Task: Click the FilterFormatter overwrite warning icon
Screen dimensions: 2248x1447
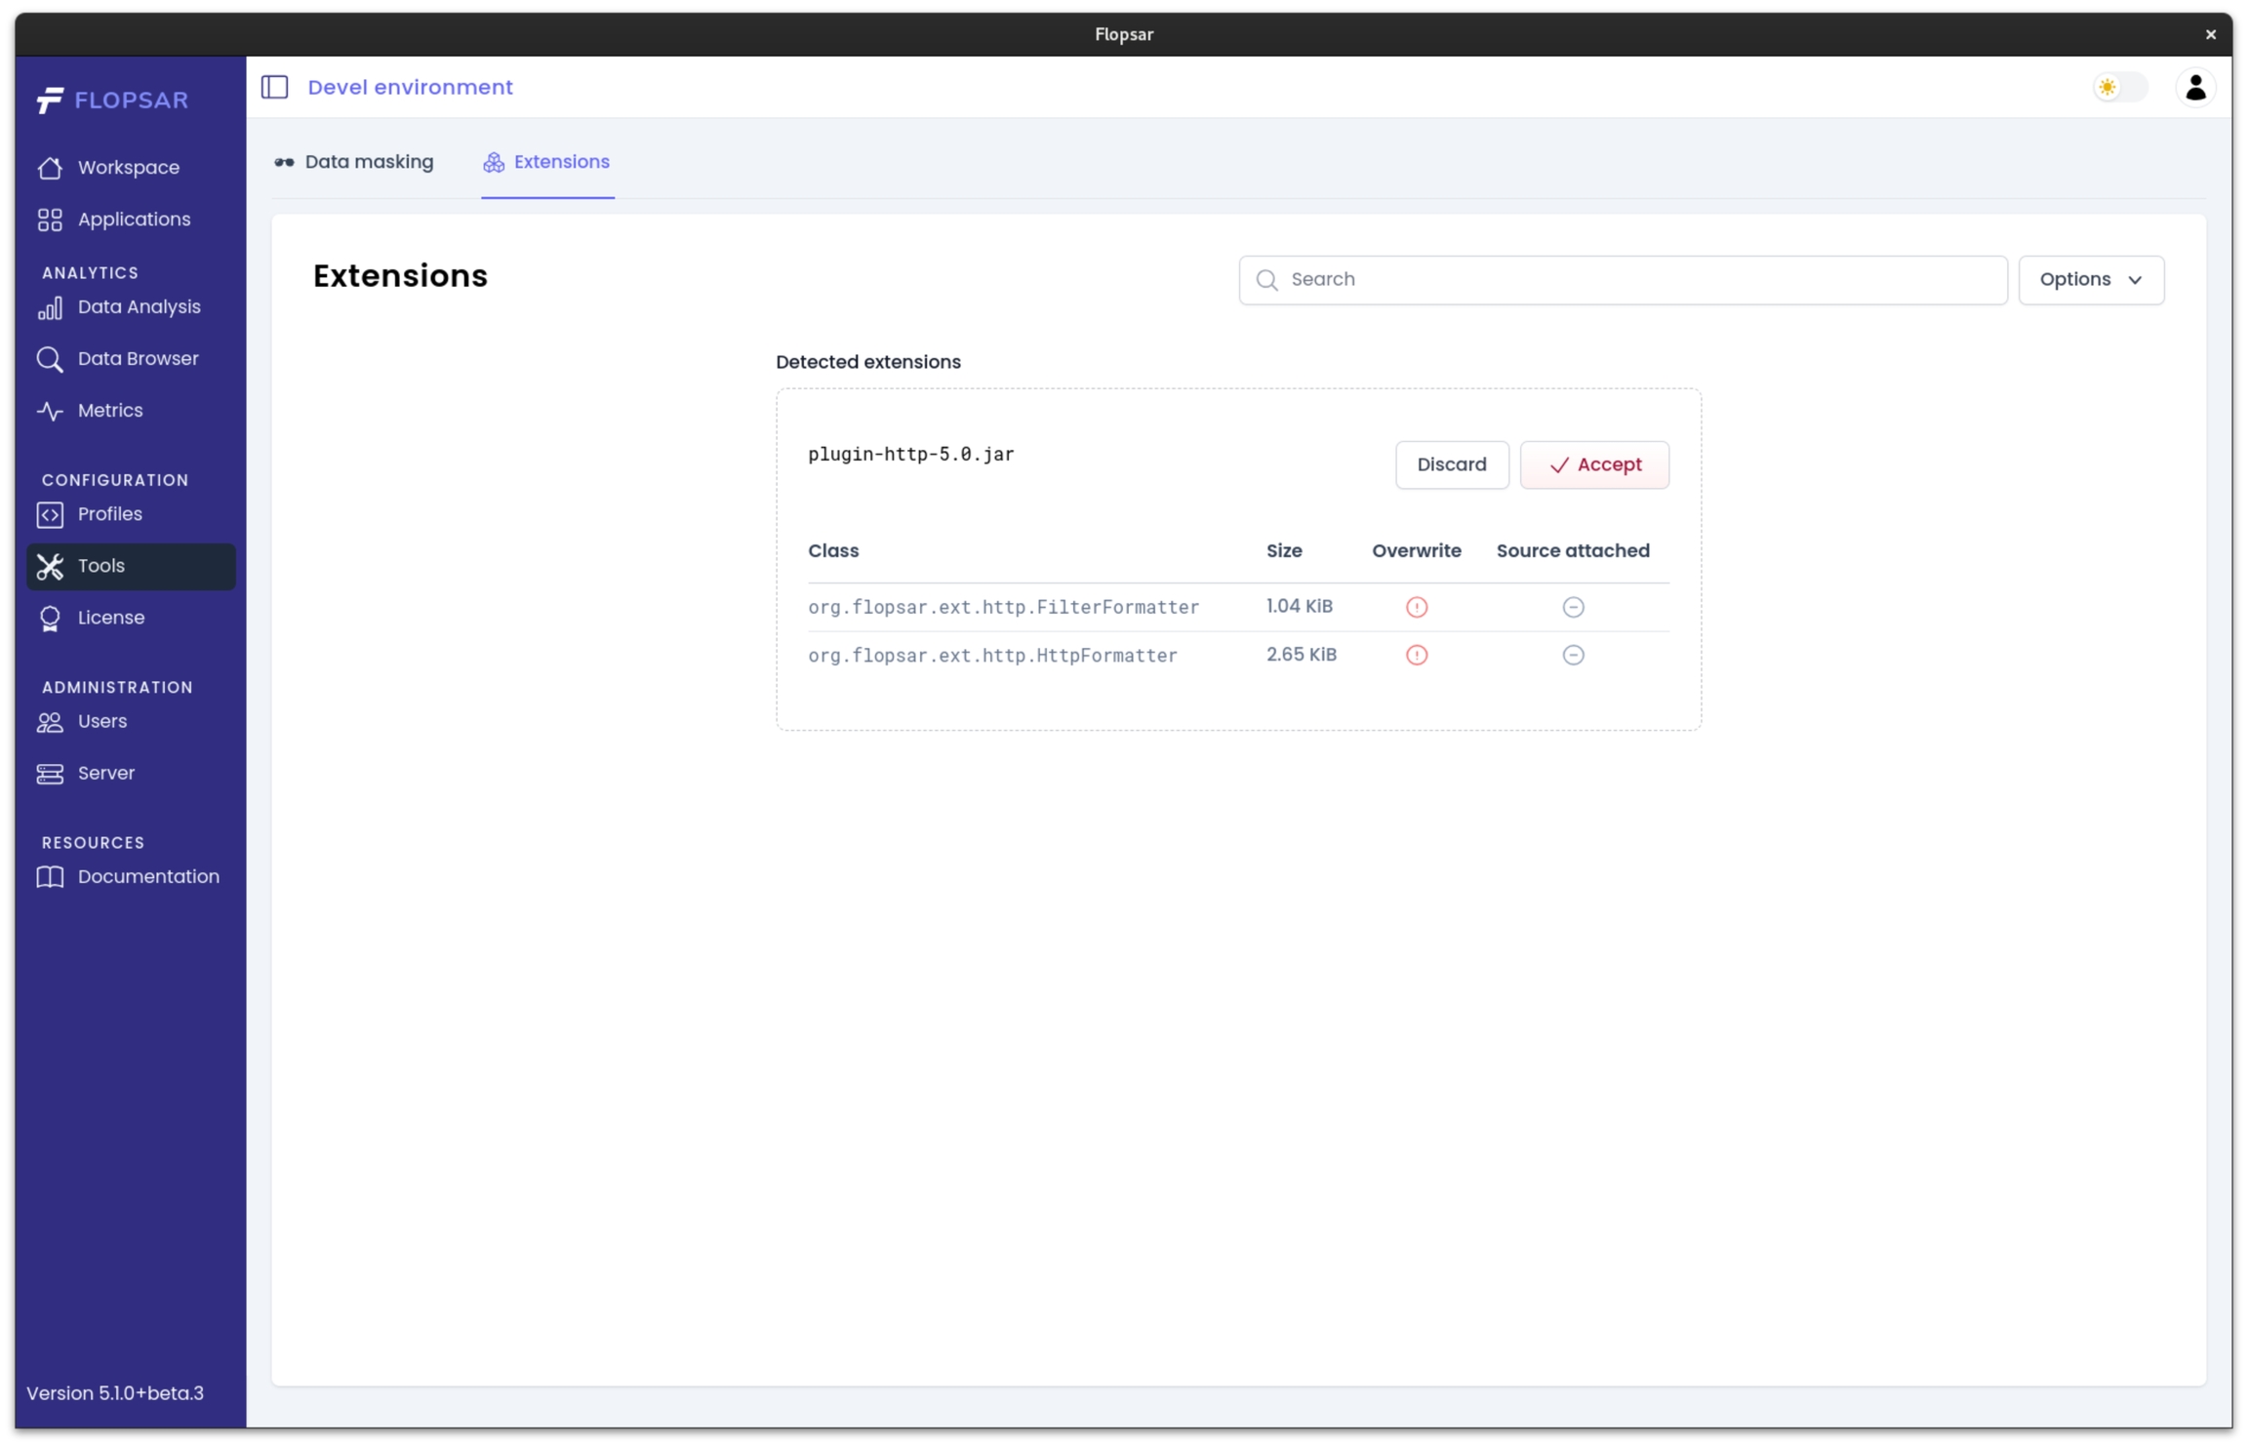Action: point(1416,607)
